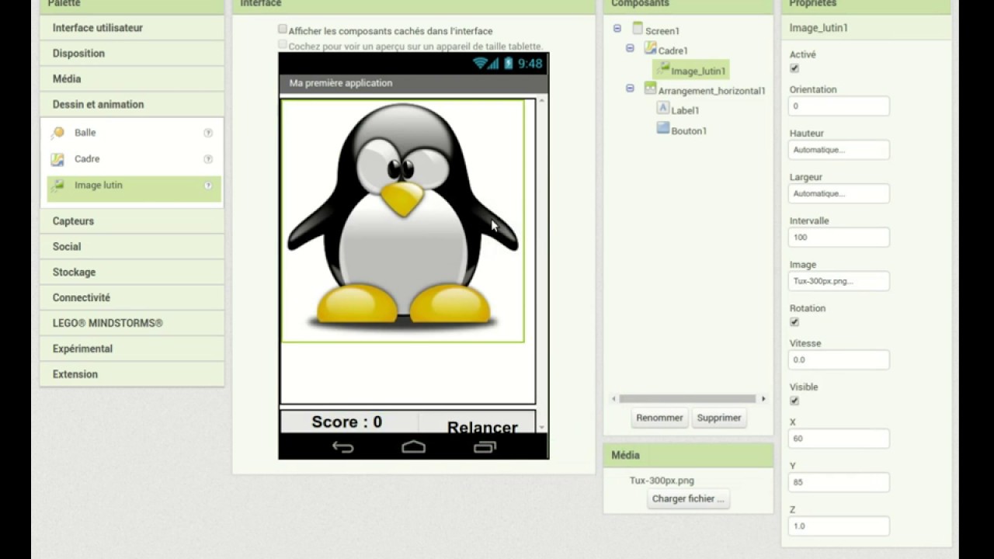
Task: Click the phone preview vertical scrollbar
Action: (542, 264)
